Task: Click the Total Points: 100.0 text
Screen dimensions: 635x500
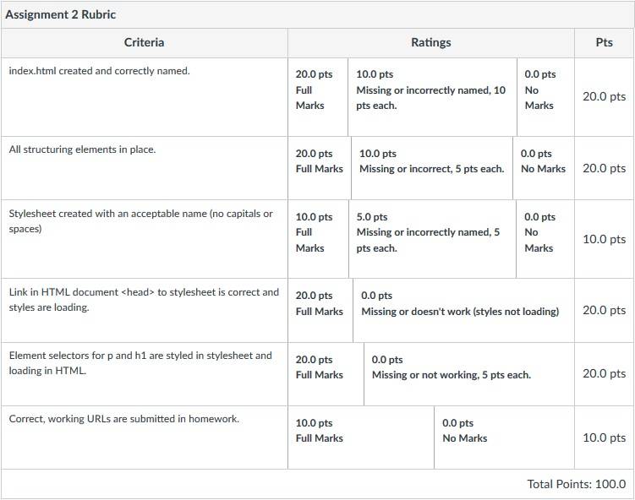Action: (x=577, y=484)
